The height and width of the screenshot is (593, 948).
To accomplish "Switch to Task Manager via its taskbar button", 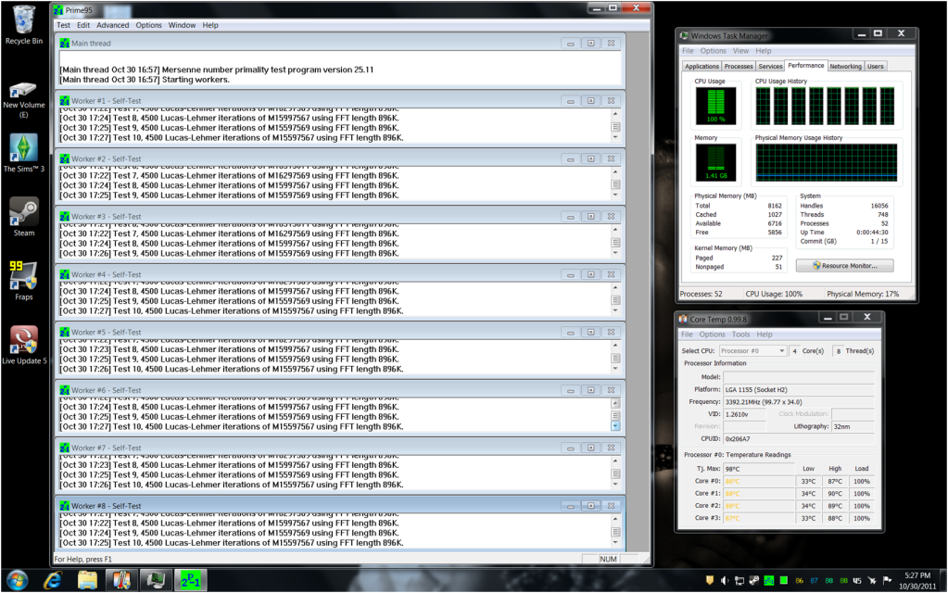I will 157,580.
